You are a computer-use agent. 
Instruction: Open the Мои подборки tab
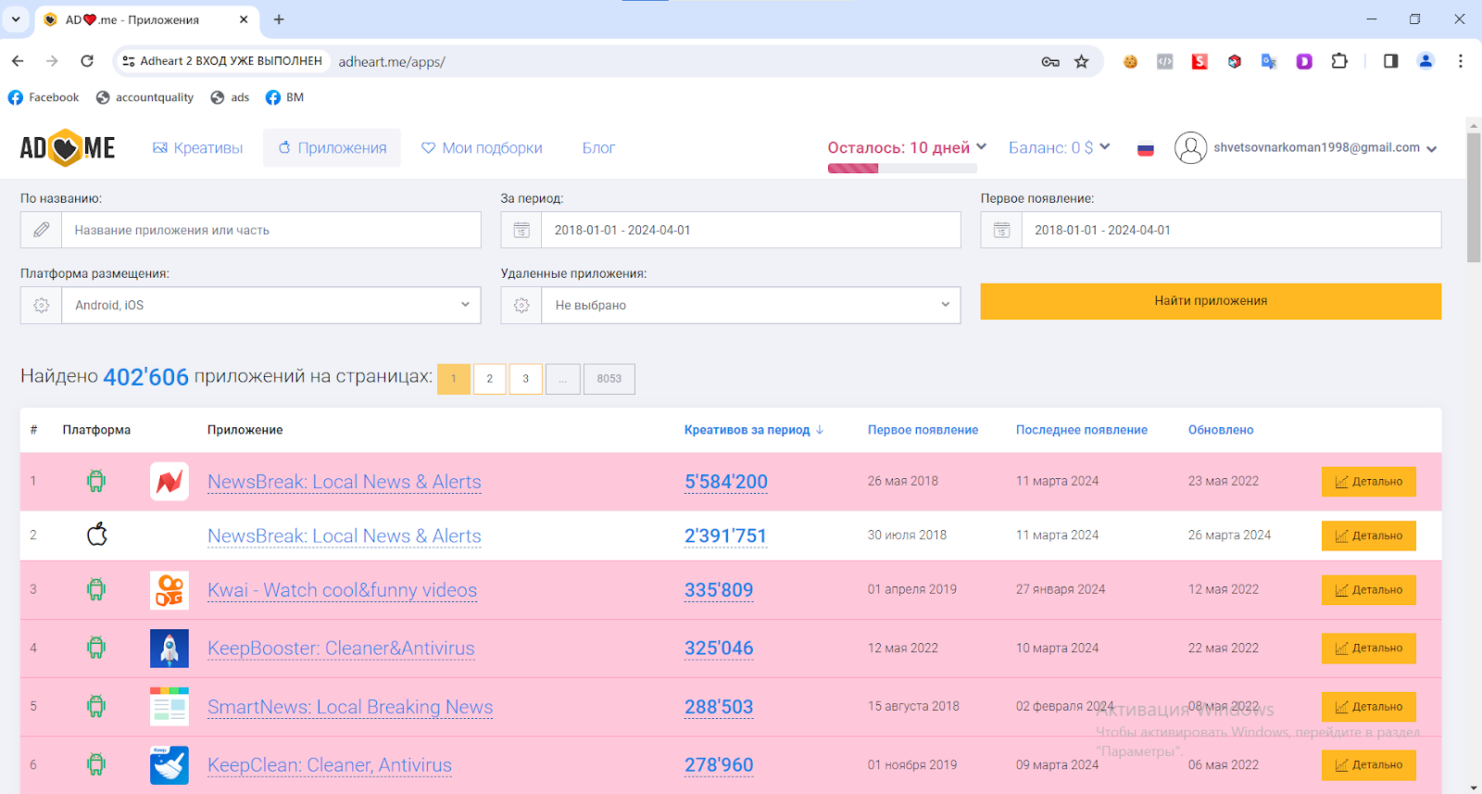482,148
